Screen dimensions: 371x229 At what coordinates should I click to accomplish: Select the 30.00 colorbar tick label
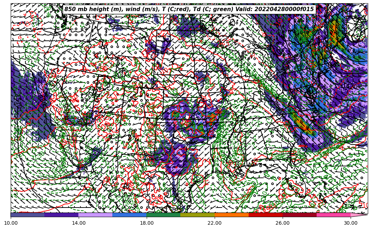(351, 223)
